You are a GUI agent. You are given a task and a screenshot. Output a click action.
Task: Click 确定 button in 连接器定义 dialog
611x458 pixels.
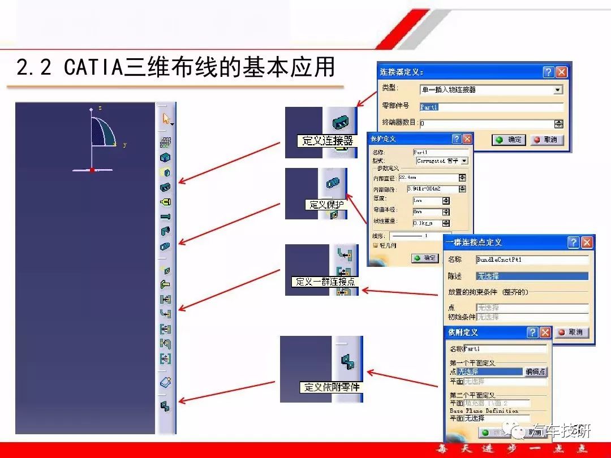point(509,140)
